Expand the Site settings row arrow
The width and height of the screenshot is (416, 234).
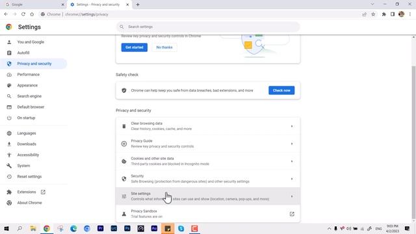pyautogui.click(x=292, y=196)
